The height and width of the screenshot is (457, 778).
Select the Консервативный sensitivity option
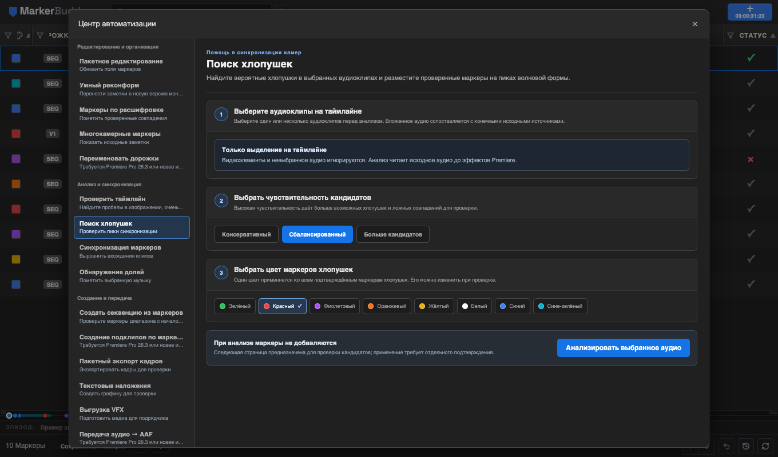(x=247, y=234)
